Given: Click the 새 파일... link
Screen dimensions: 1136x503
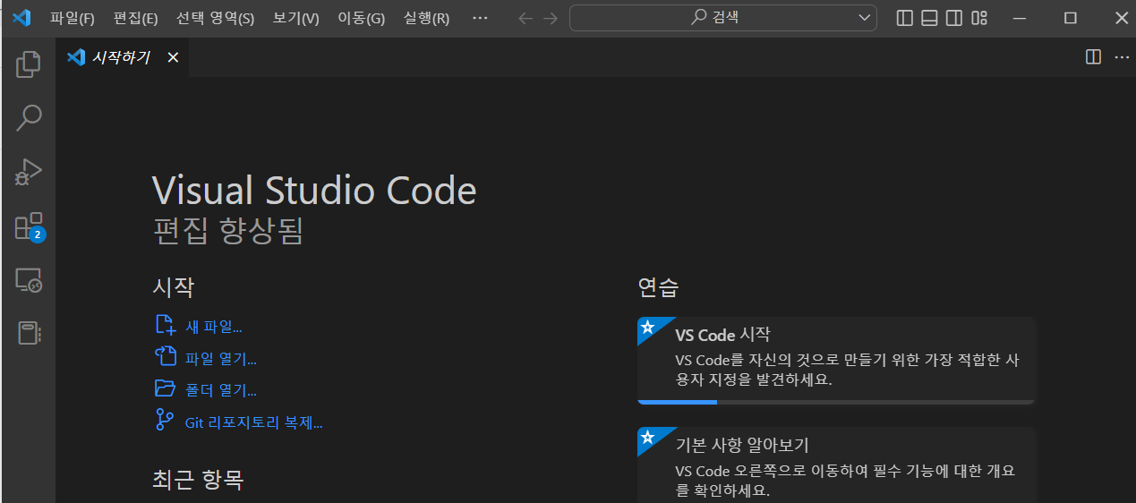Looking at the screenshot, I should (x=199, y=327).
